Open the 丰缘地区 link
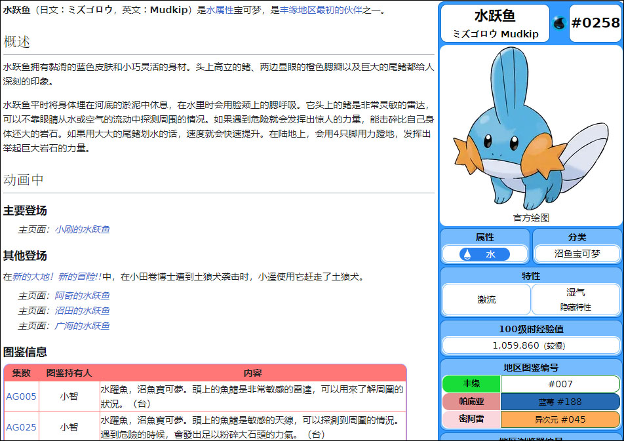 pos(298,10)
